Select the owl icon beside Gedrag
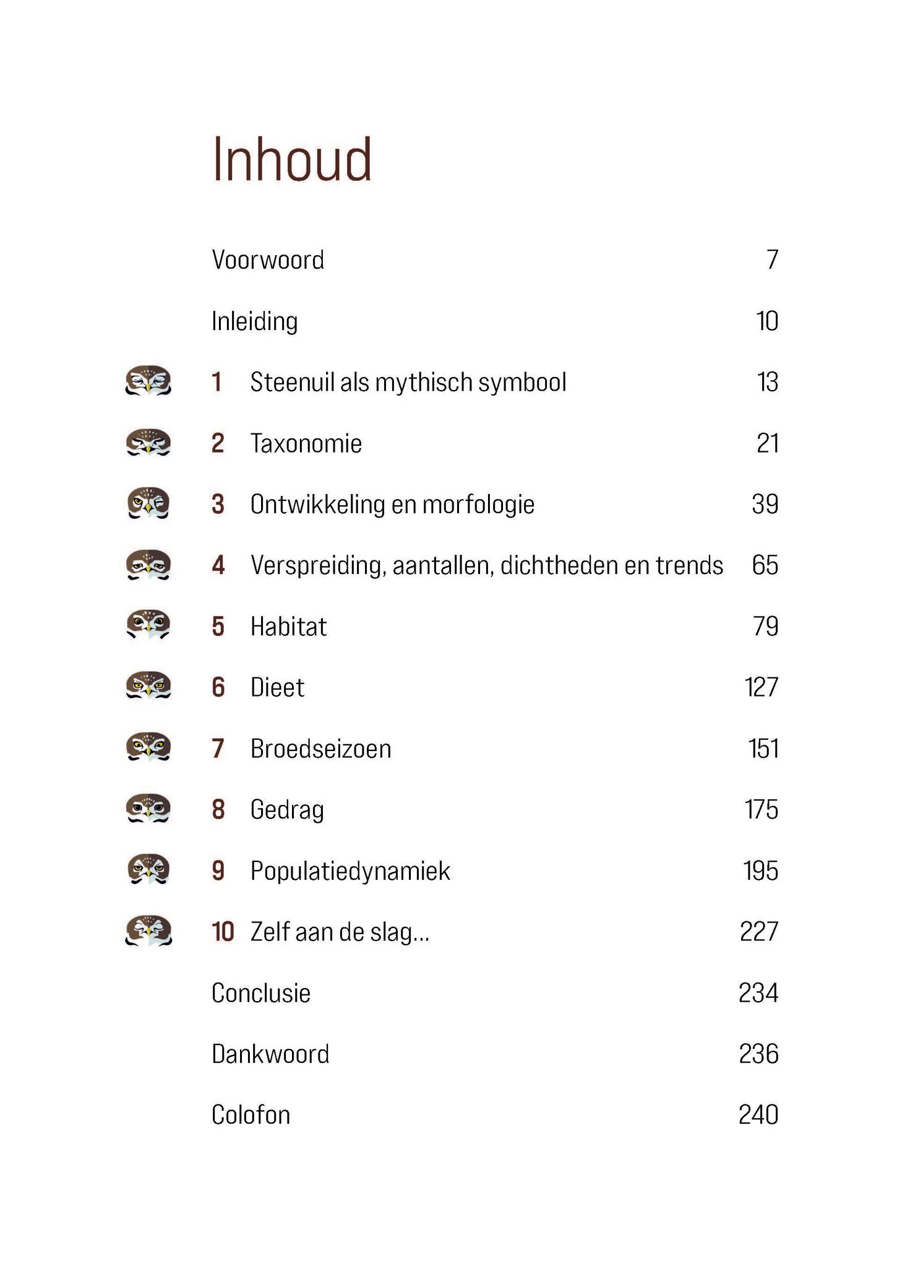Screen dimensions: 918x1268 pos(148,809)
